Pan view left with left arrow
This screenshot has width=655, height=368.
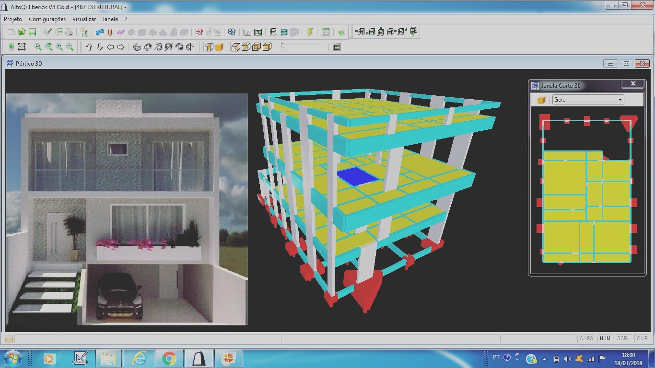110,47
